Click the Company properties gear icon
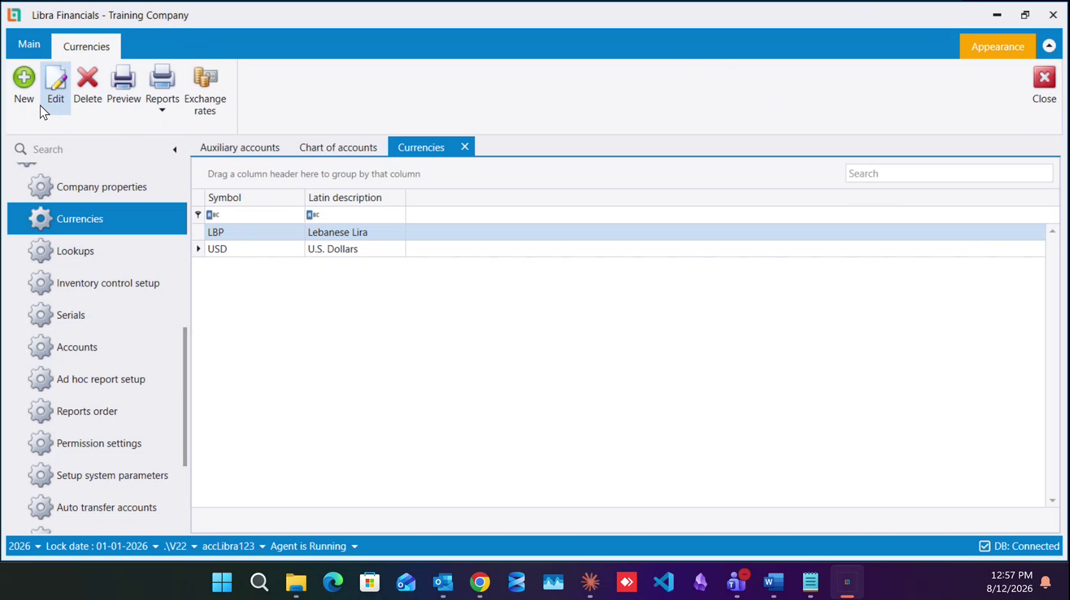 pos(40,187)
